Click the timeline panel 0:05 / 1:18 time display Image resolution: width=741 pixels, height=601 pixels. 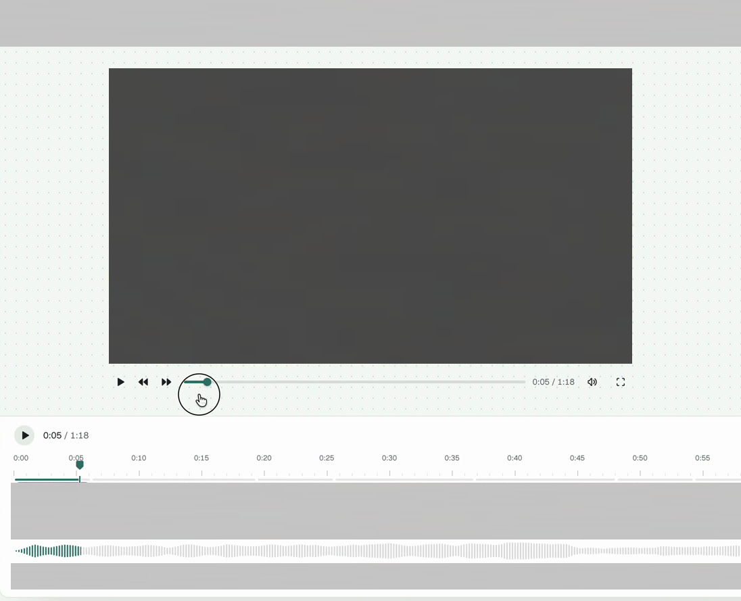point(66,435)
